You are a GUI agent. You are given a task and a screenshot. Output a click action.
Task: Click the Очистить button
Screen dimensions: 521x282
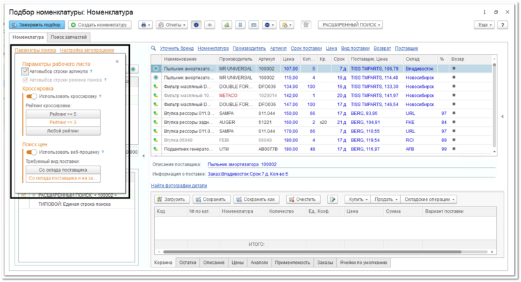coord(303,199)
